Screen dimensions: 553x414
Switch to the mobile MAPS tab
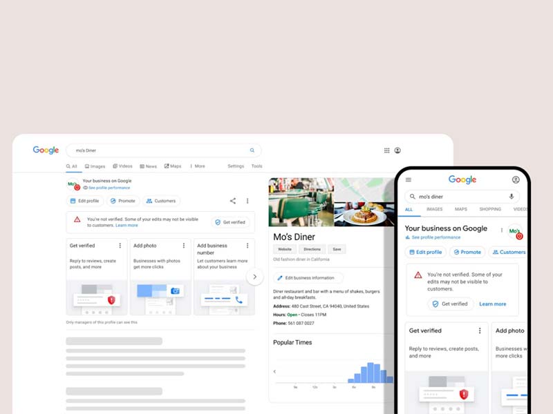tap(461, 209)
